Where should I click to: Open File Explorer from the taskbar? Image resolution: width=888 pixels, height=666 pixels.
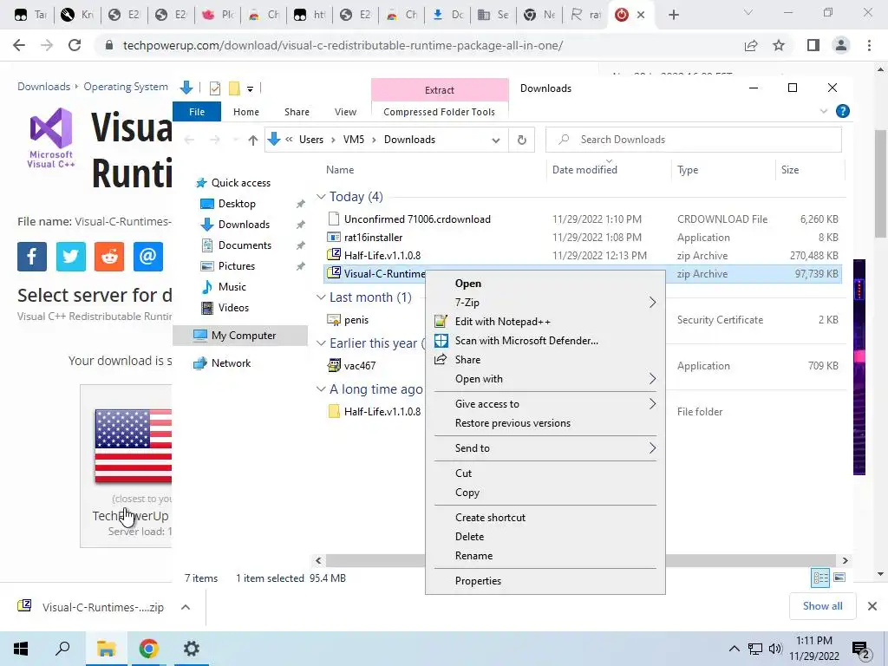[106, 649]
